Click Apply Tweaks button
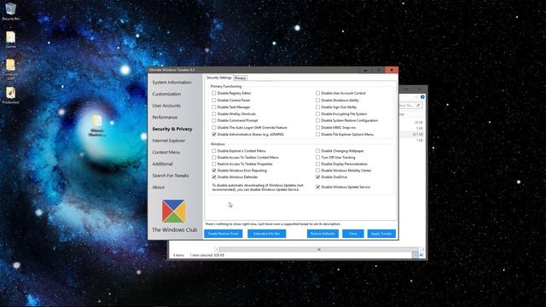The height and width of the screenshot is (307, 546). pyautogui.click(x=381, y=234)
